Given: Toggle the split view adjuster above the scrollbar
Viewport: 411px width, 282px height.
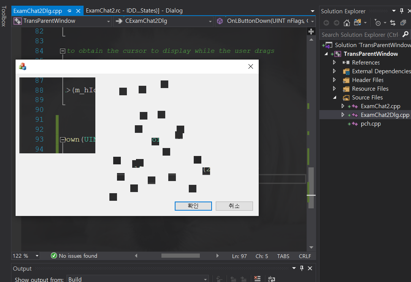Looking at the screenshot, I should point(311,31).
